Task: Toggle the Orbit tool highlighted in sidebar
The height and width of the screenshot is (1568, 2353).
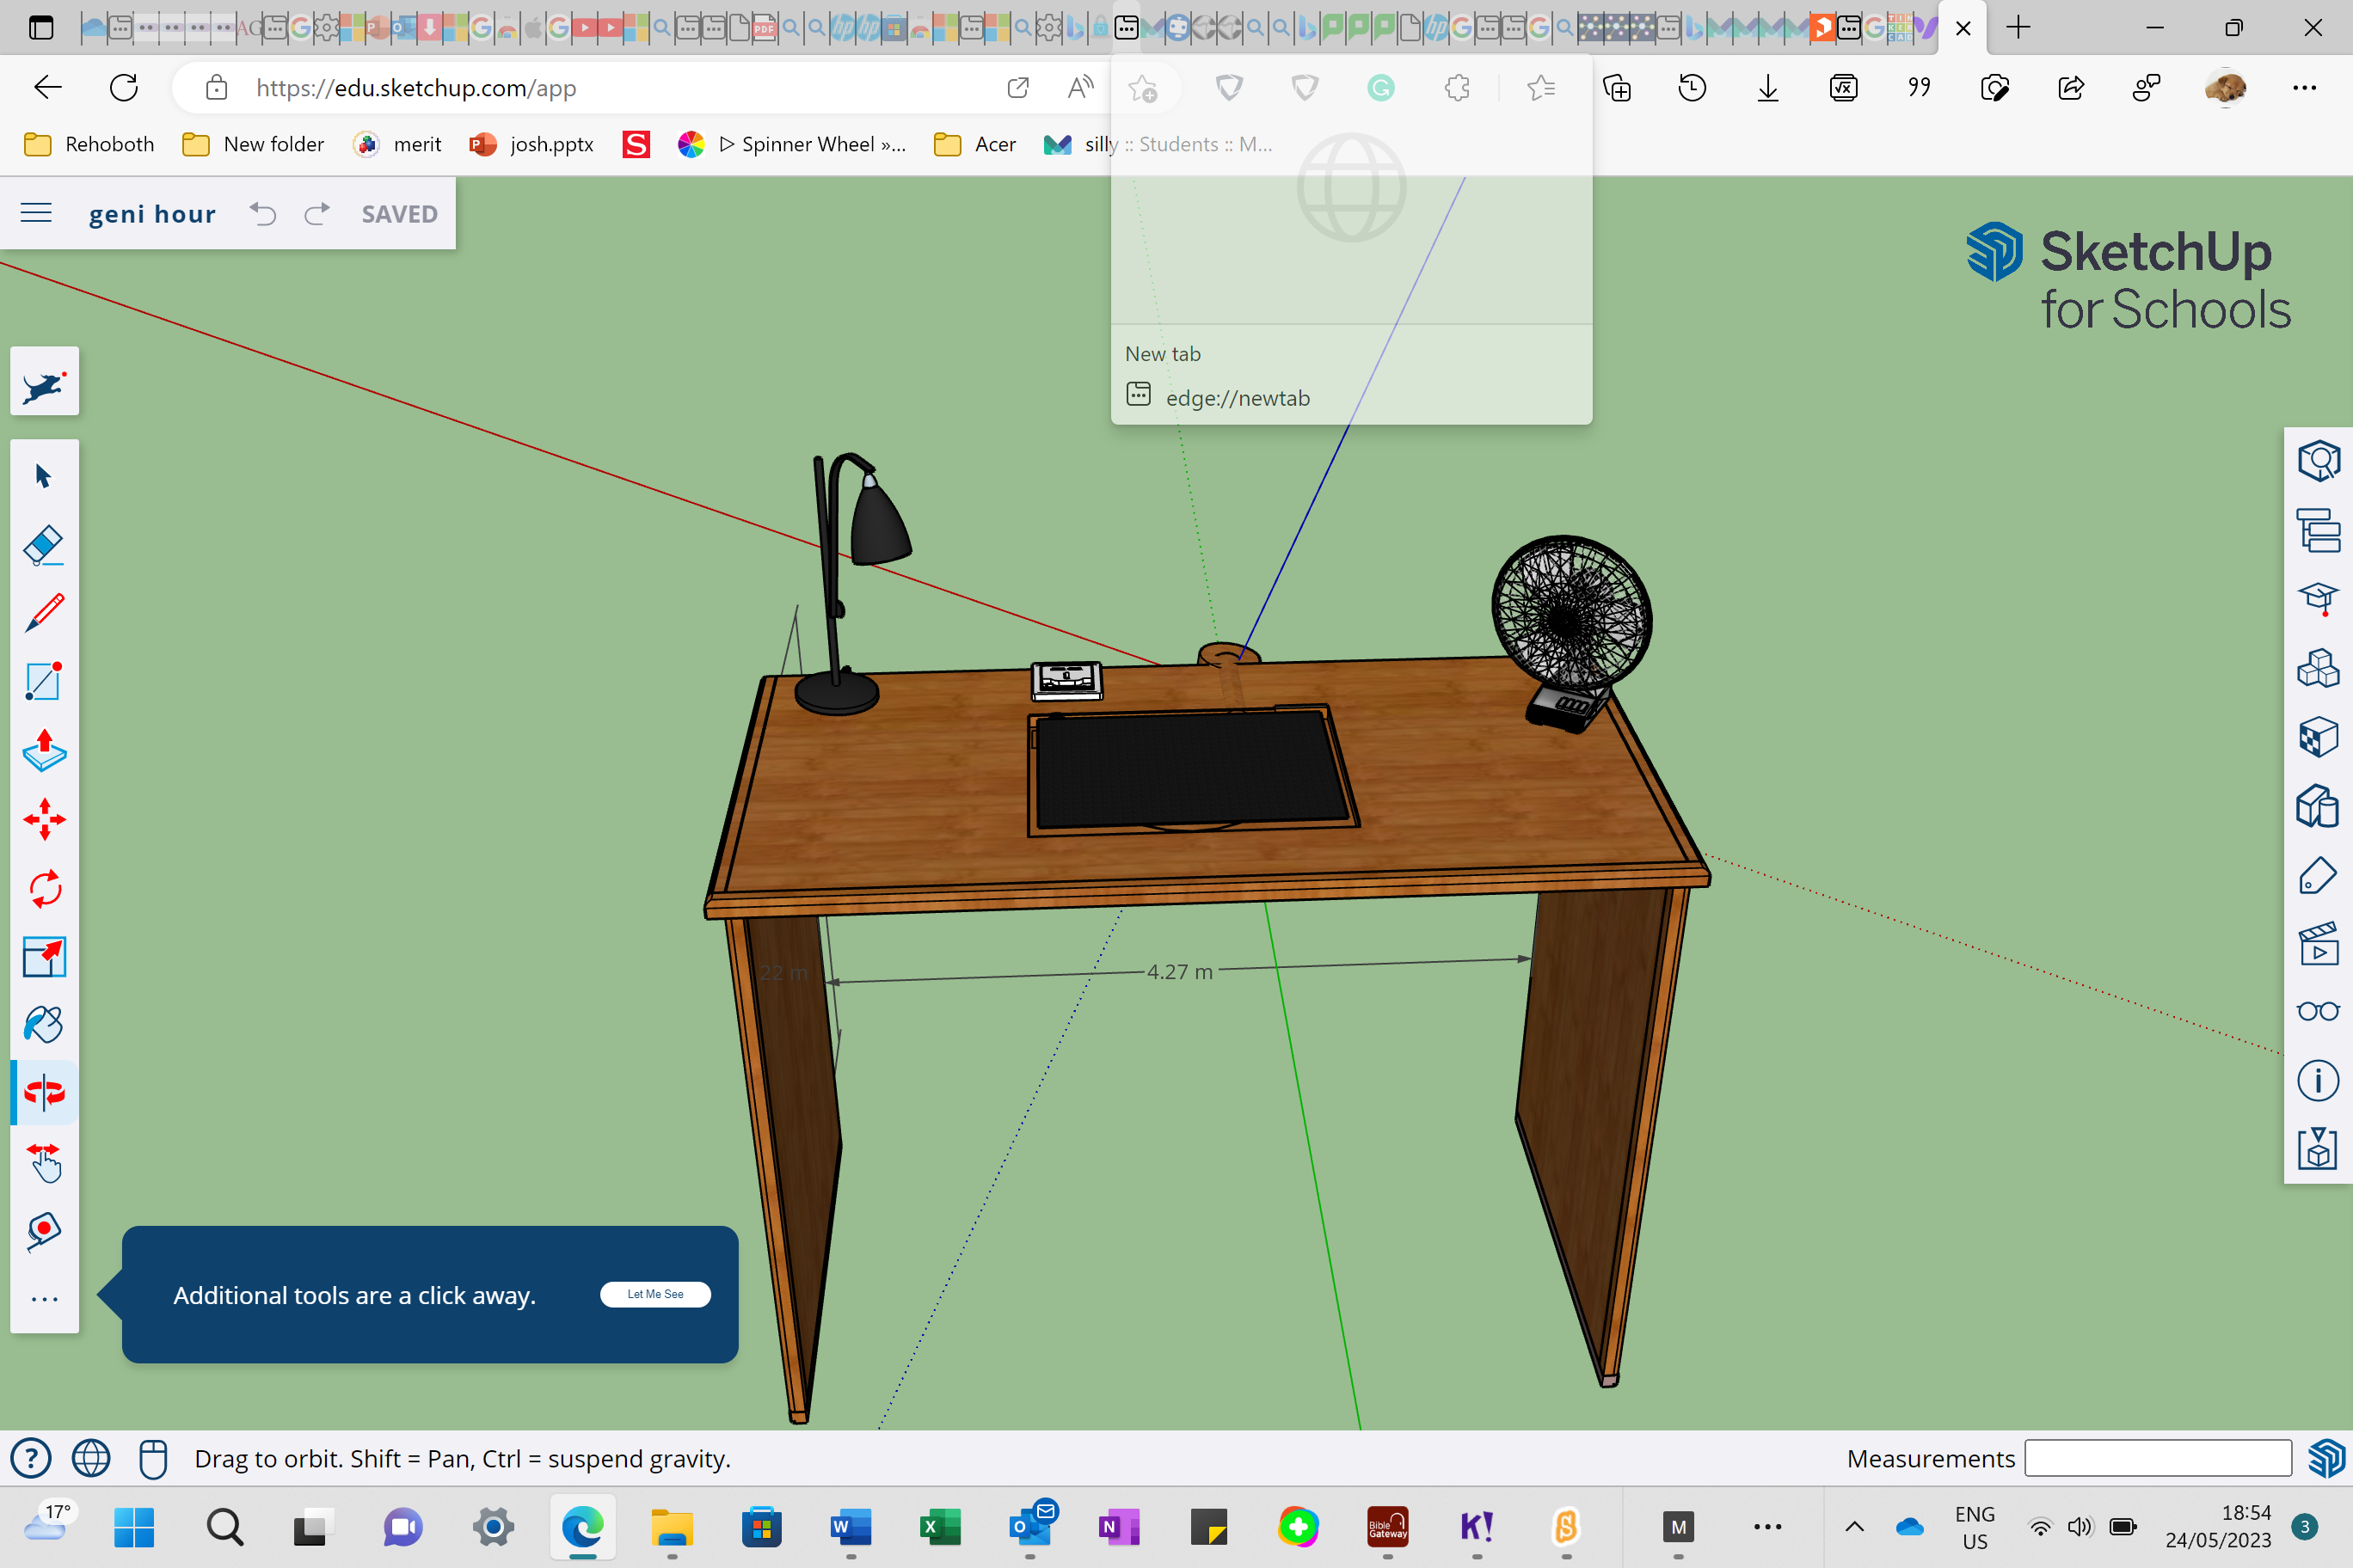Action: click(x=44, y=1092)
